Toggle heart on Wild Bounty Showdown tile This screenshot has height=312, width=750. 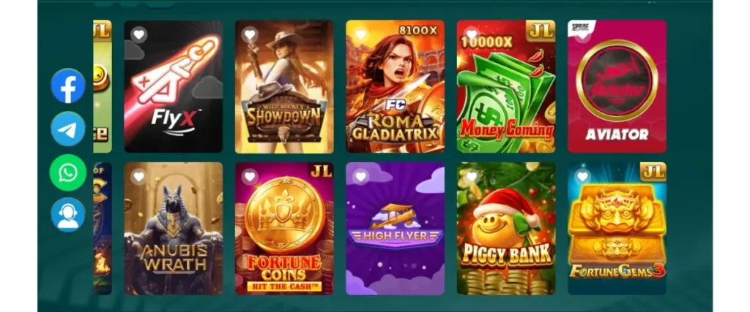[x=250, y=35]
